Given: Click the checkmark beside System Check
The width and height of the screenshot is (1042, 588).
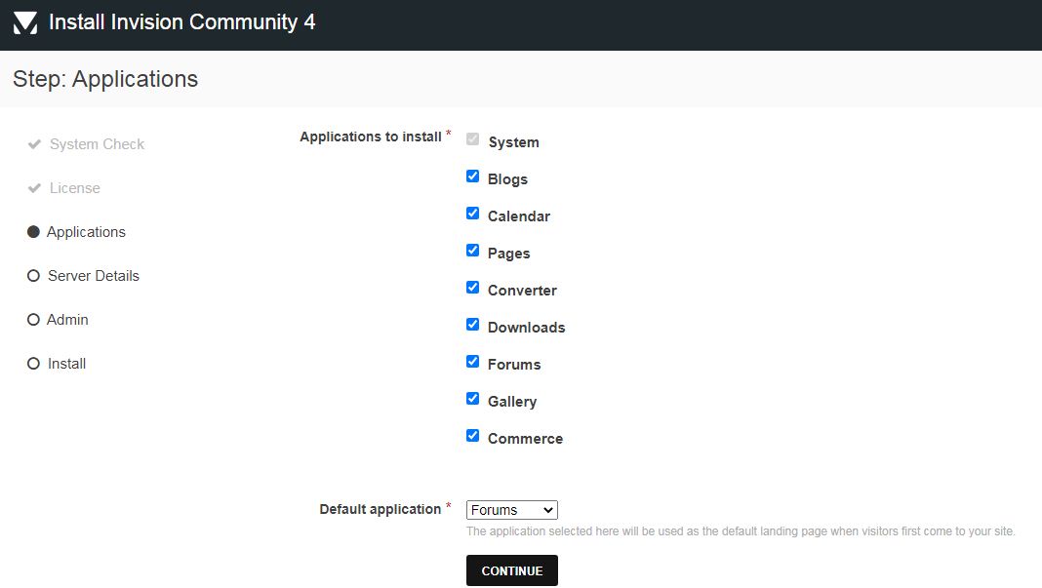Looking at the screenshot, I should coord(33,143).
